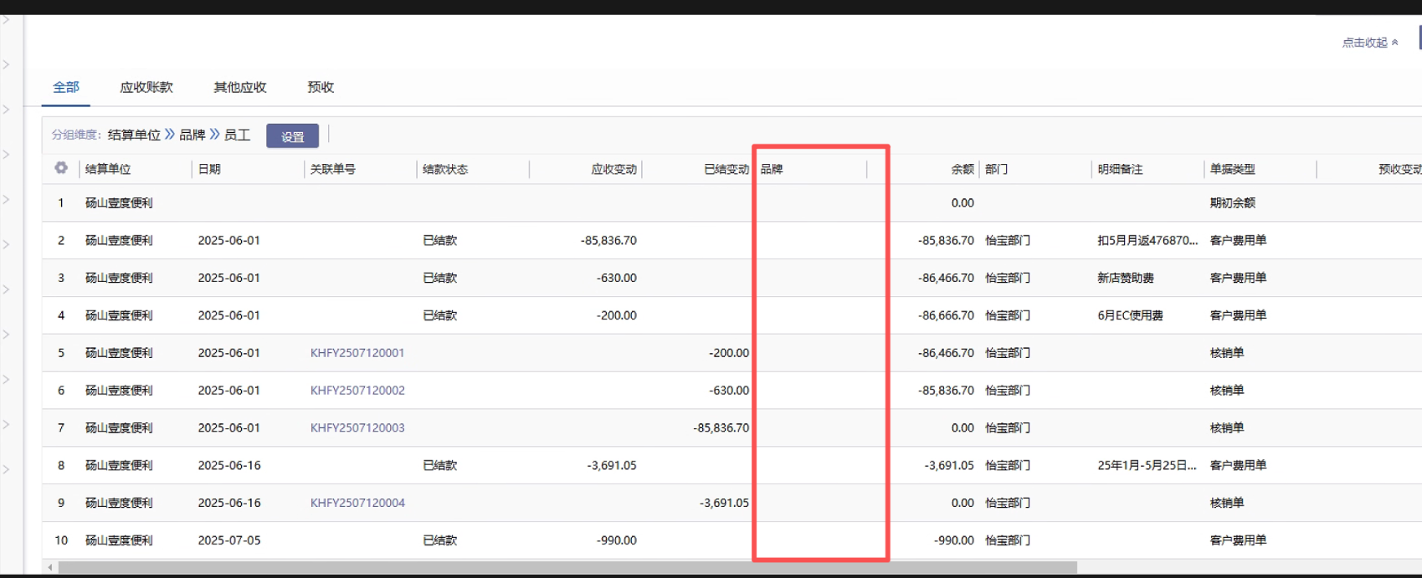Click the 余额 column header
Viewport: 1422px width, 578px height.
(x=962, y=169)
